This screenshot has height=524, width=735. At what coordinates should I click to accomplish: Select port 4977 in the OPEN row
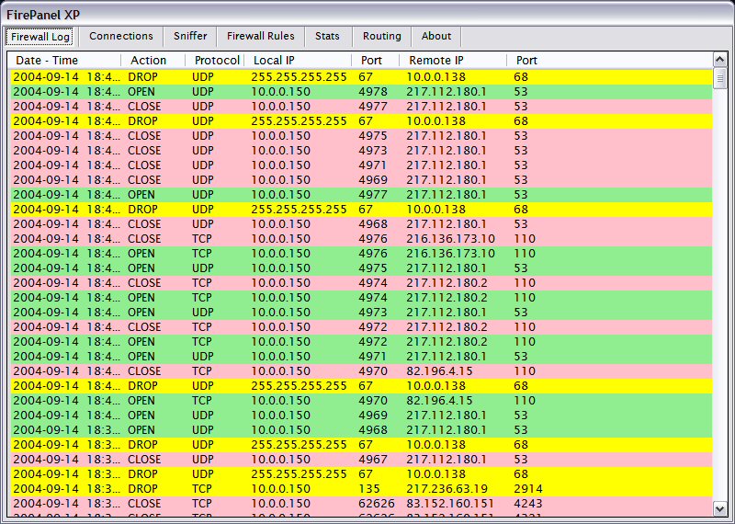click(x=373, y=195)
